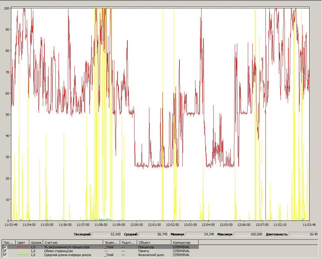322x259 pixels.
Task: Click the Длительность value field 16:40
Action: coord(304,234)
